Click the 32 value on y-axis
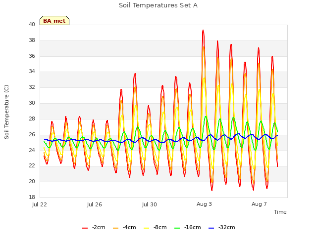317x237 pixels. [32, 87]
